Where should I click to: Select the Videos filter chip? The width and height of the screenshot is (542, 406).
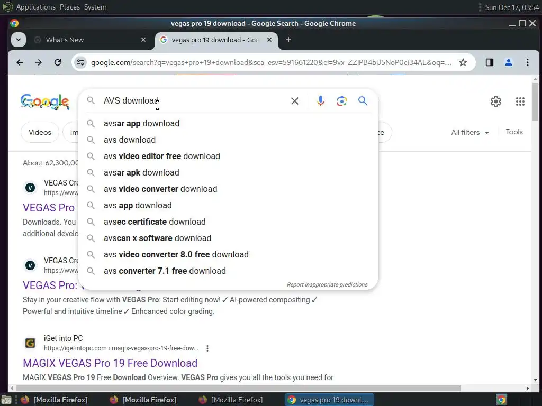[x=40, y=133]
